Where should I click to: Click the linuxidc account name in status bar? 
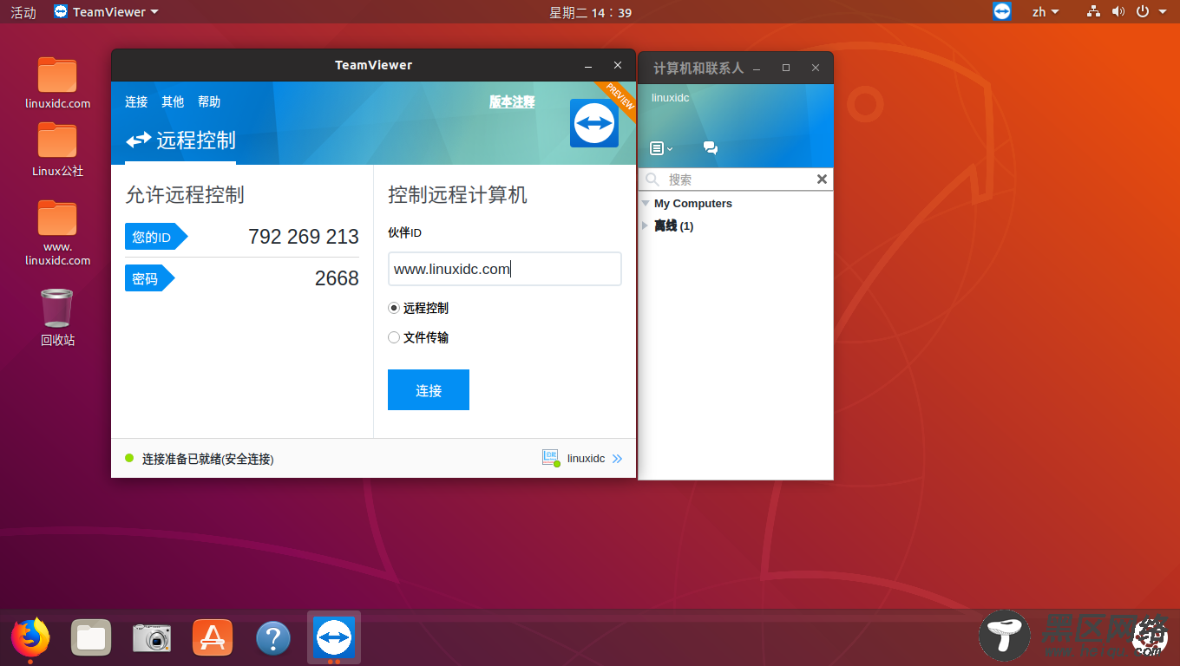[587, 458]
